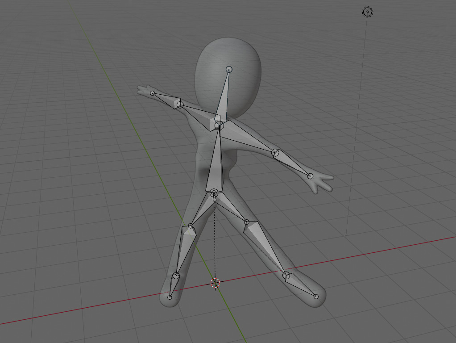
Task: Click the red-white 3D cursor
Action: tap(215, 283)
